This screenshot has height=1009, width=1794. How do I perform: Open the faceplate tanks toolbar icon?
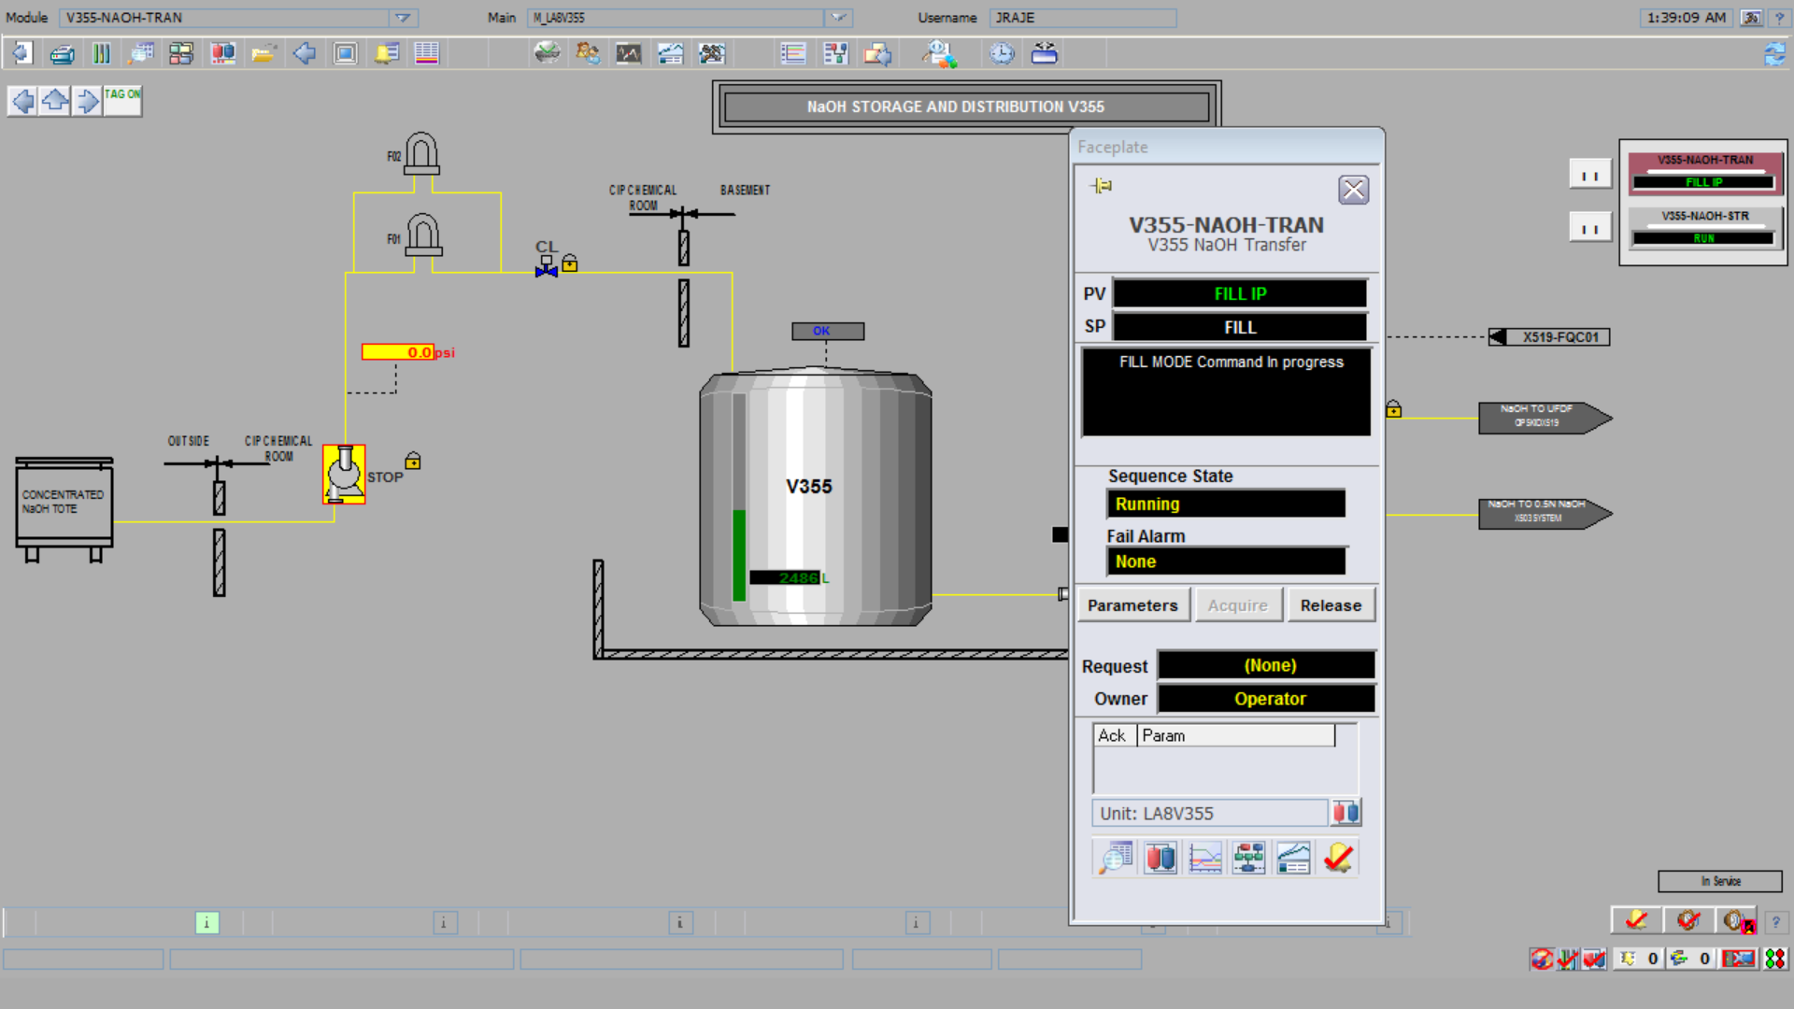[222, 53]
